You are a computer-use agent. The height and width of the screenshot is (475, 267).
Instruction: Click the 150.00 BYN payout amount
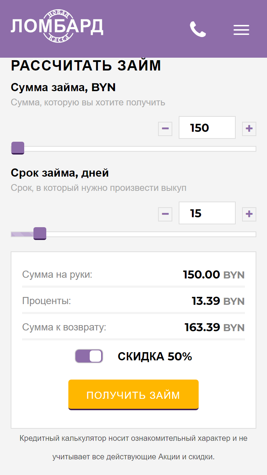coord(214,275)
